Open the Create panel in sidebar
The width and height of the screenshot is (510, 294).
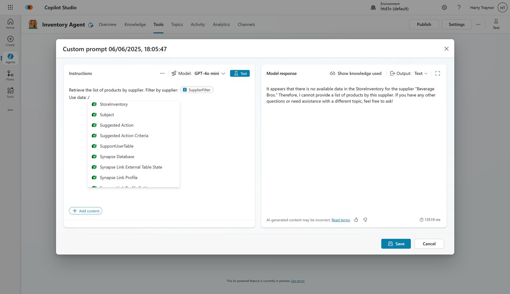pos(10,40)
